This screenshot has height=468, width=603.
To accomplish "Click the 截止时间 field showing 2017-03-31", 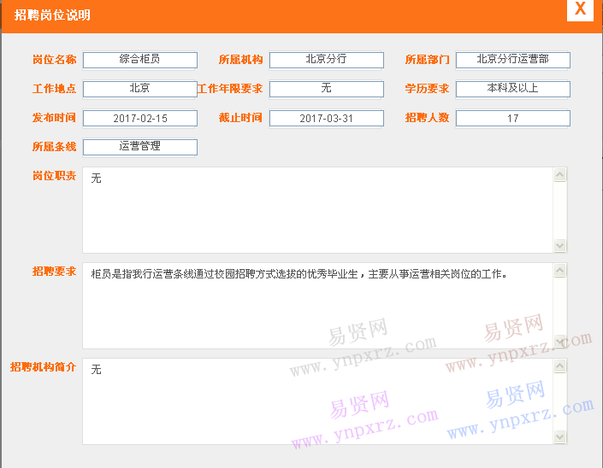I will click(326, 118).
